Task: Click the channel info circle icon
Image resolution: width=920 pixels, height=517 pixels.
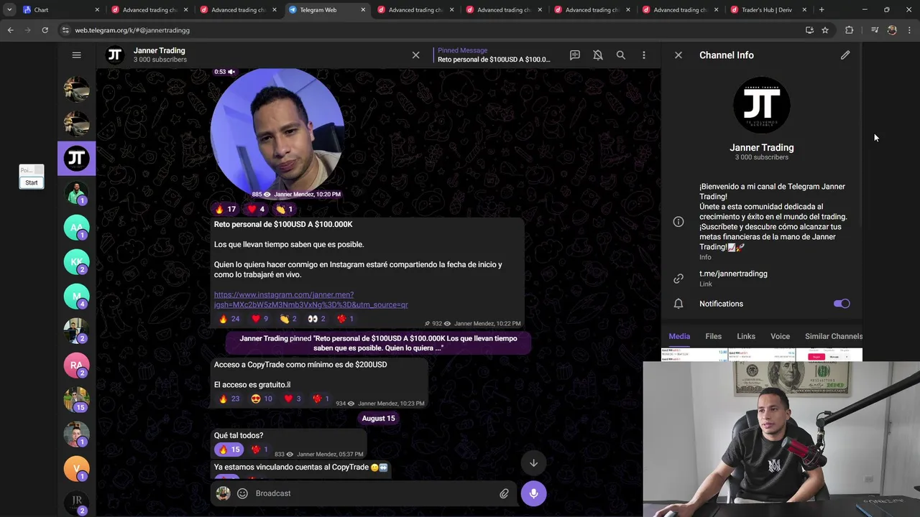Action: [678, 222]
